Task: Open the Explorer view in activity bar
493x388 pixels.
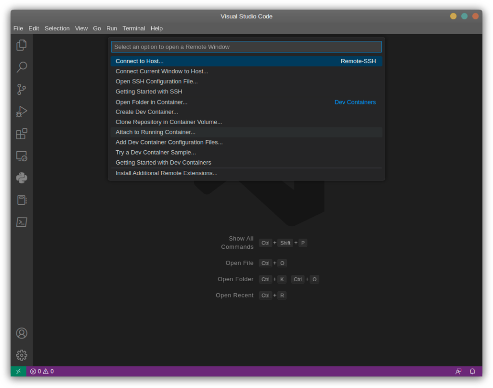Action: 22,45
